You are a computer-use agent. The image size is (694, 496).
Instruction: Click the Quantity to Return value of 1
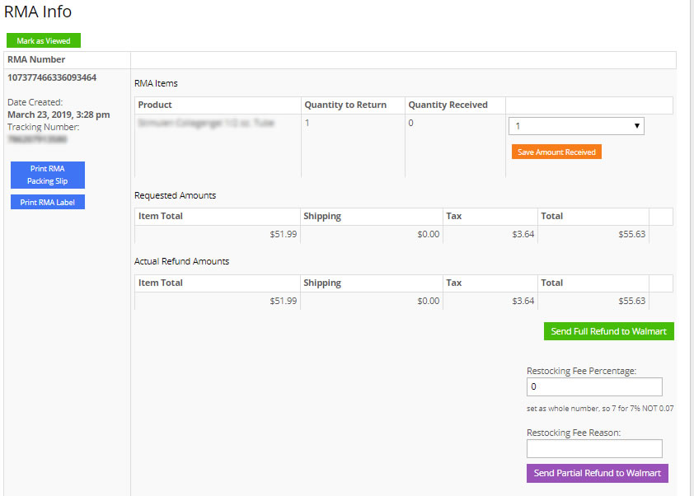(x=307, y=122)
